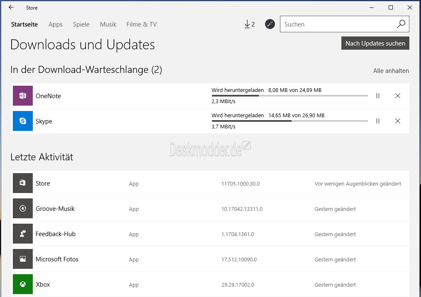Click 'Gestern geändert' in Groove-Musik row
Screen dimensions: 421x297
pyautogui.click(x=335, y=209)
